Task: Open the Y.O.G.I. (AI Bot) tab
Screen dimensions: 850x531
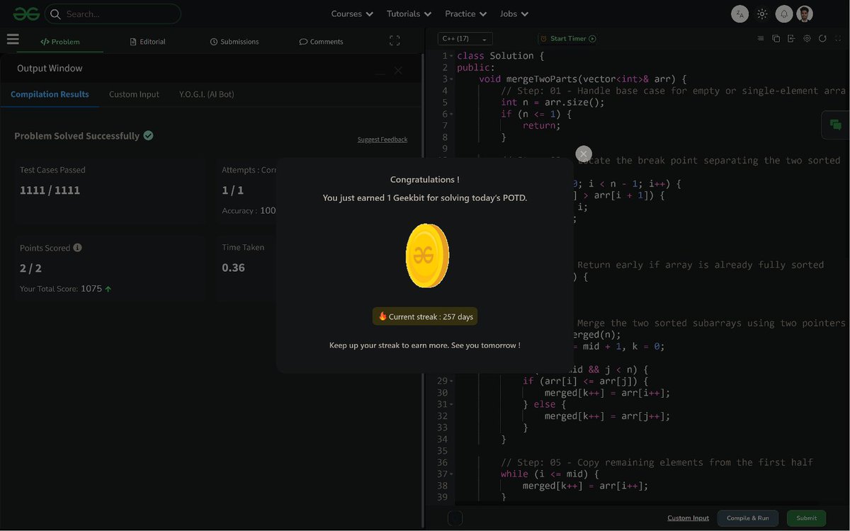Action: pos(207,94)
